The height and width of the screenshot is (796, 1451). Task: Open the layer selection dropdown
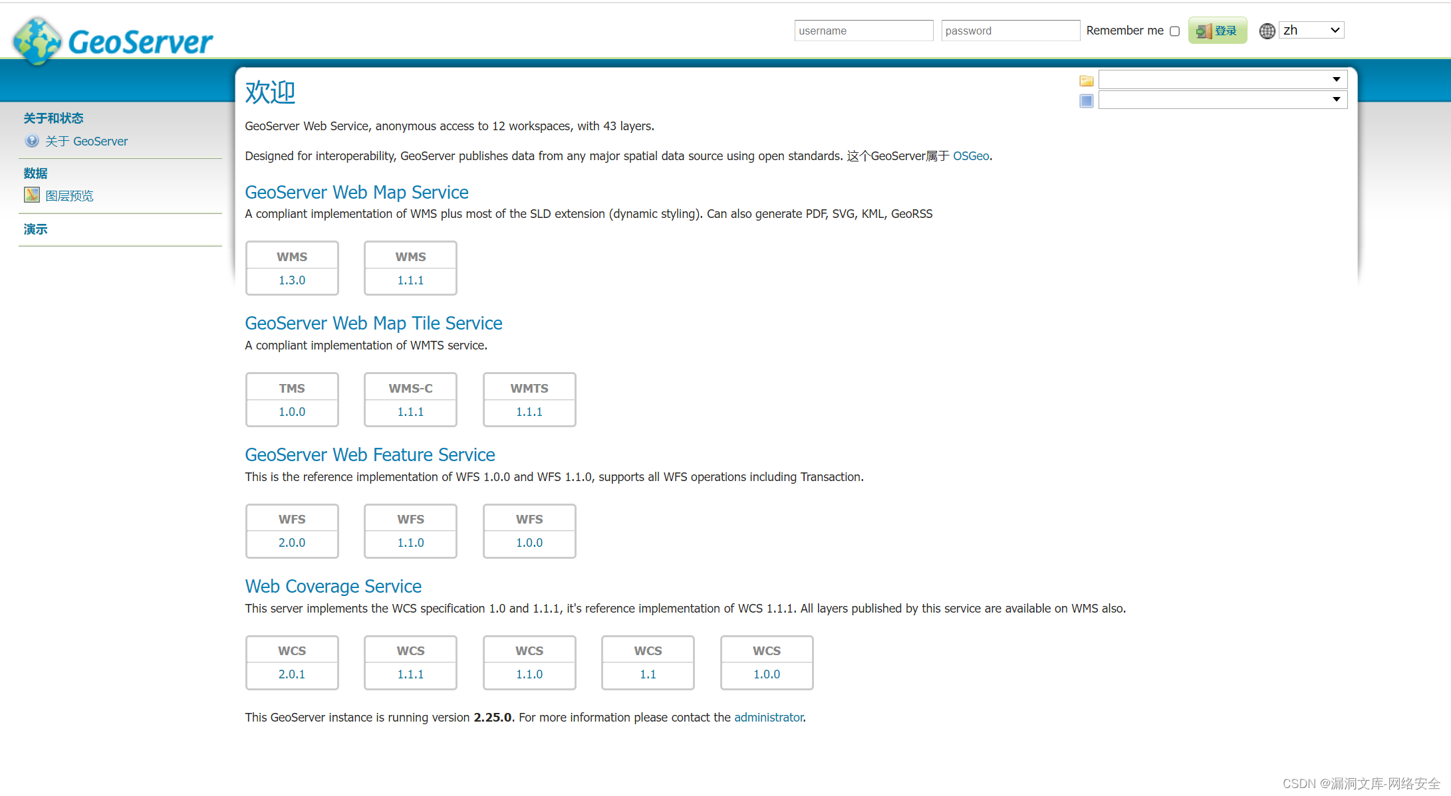pos(1223,100)
